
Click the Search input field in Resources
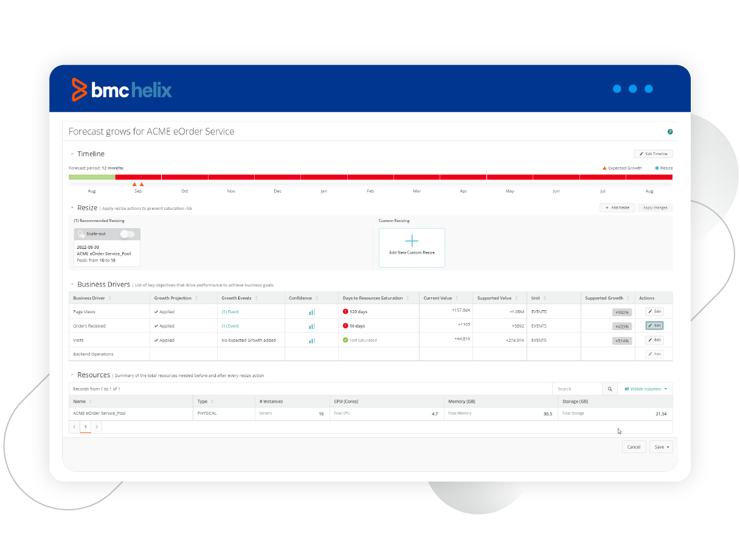pyautogui.click(x=577, y=389)
